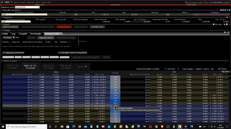The image size is (231, 129).
Task: Collapse the Pulsanti section
Action: point(2,24)
